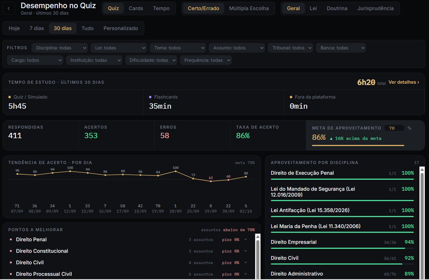Expand the Instituição filter dropdown

94,60
